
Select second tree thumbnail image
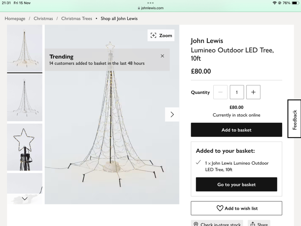click(x=24, y=98)
